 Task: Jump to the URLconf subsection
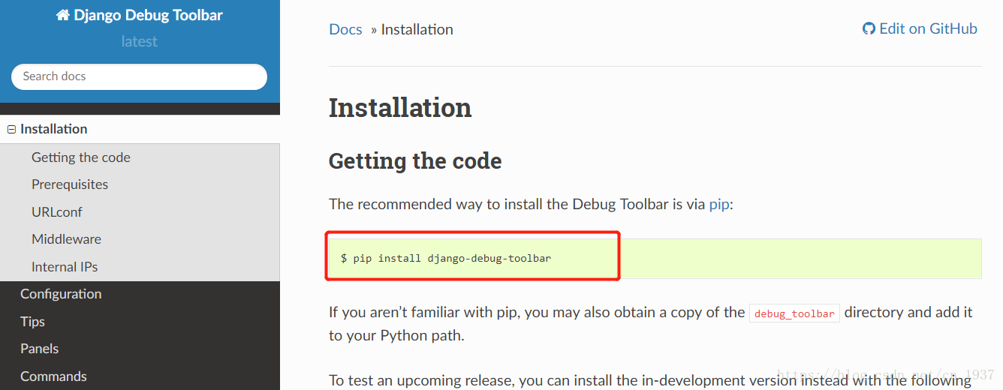click(x=57, y=212)
